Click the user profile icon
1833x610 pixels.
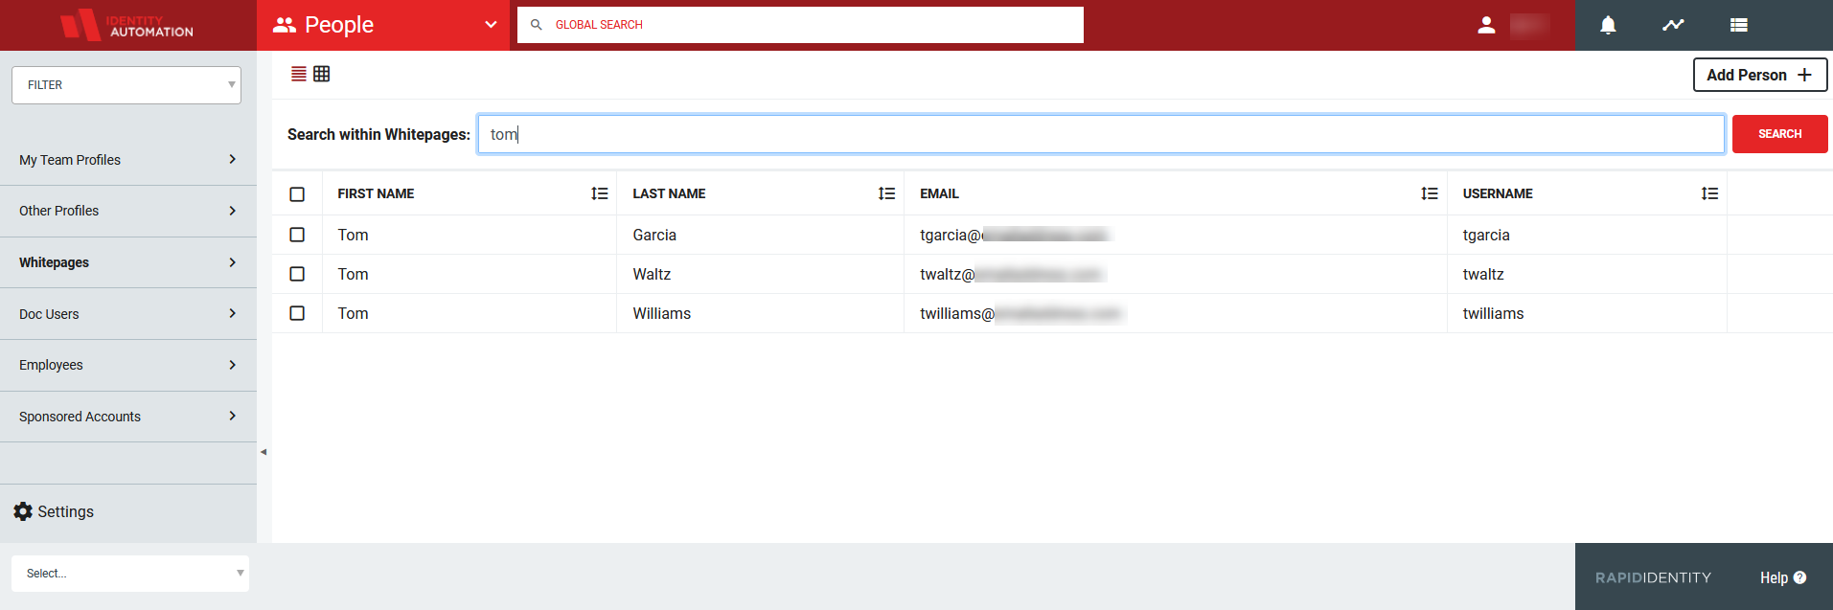(x=1486, y=25)
